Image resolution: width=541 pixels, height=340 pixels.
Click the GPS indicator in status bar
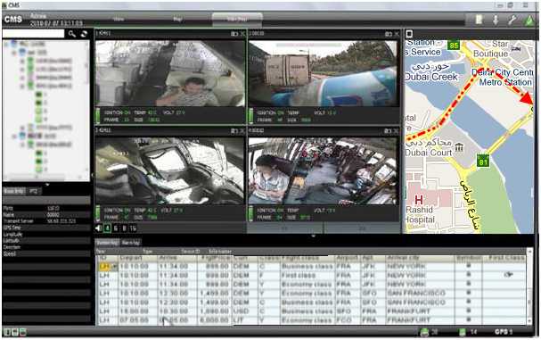[504, 332]
